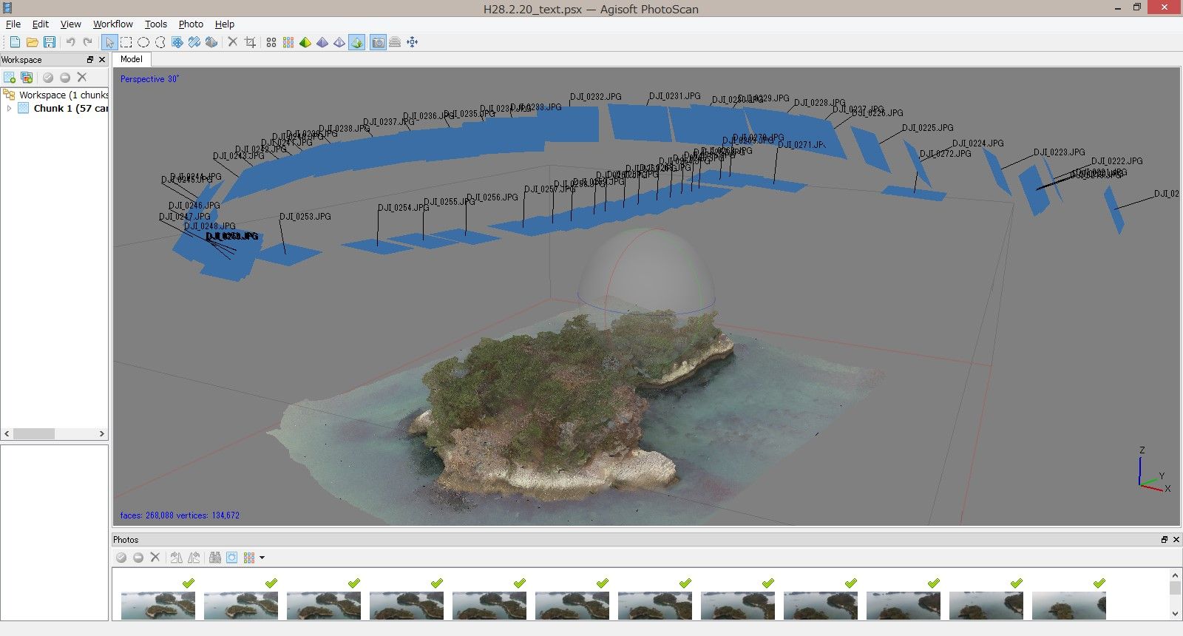The image size is (1183, 636).
Task: Expand the Chunk 1 tree node
Action: [9, 108]
